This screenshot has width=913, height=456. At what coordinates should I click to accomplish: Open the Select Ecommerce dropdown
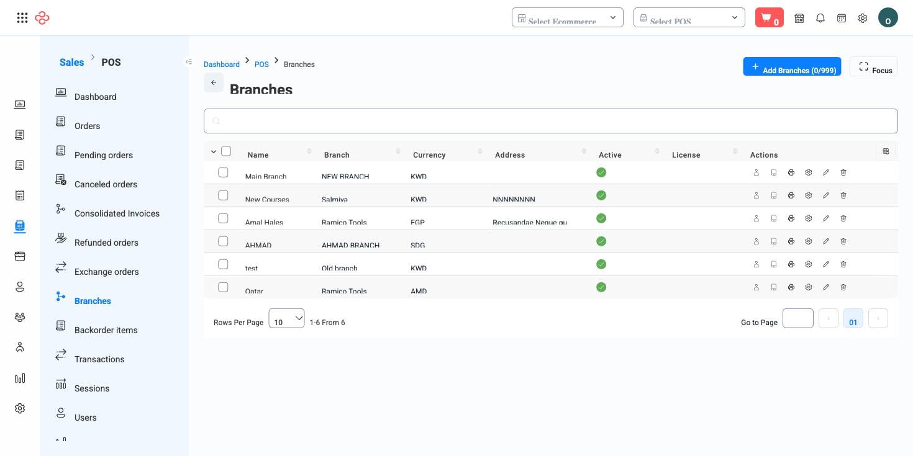pyautogui.click(x=568, y=17)
